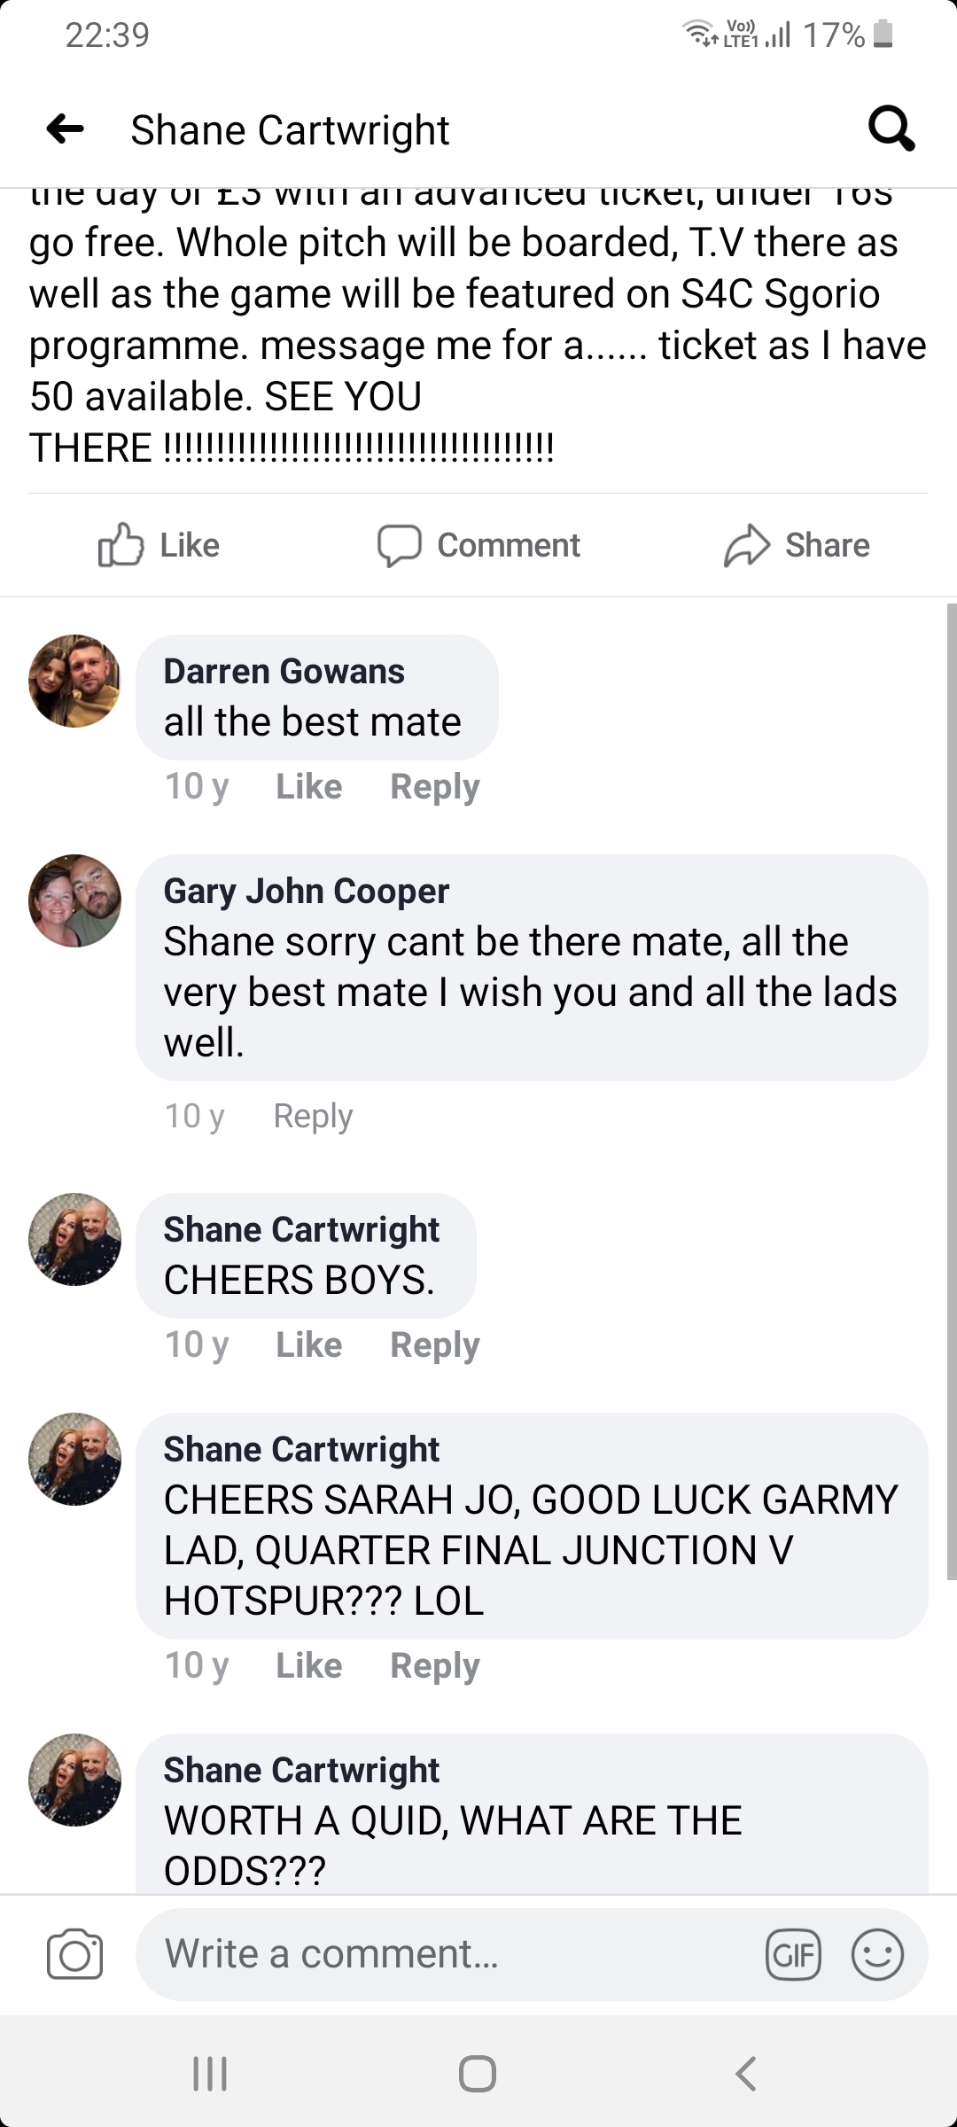Like the post with thumbs-up button
This screenshot has width=957, height=2127.
(159, 545)
